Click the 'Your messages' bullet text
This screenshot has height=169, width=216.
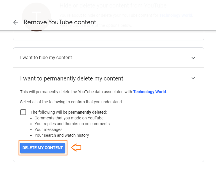pyautogui.click(x=48, y=129)
